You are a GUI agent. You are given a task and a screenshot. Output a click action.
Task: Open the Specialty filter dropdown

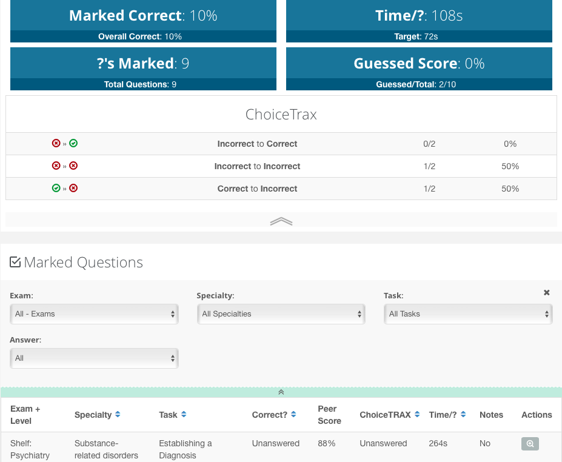(281, 314)
